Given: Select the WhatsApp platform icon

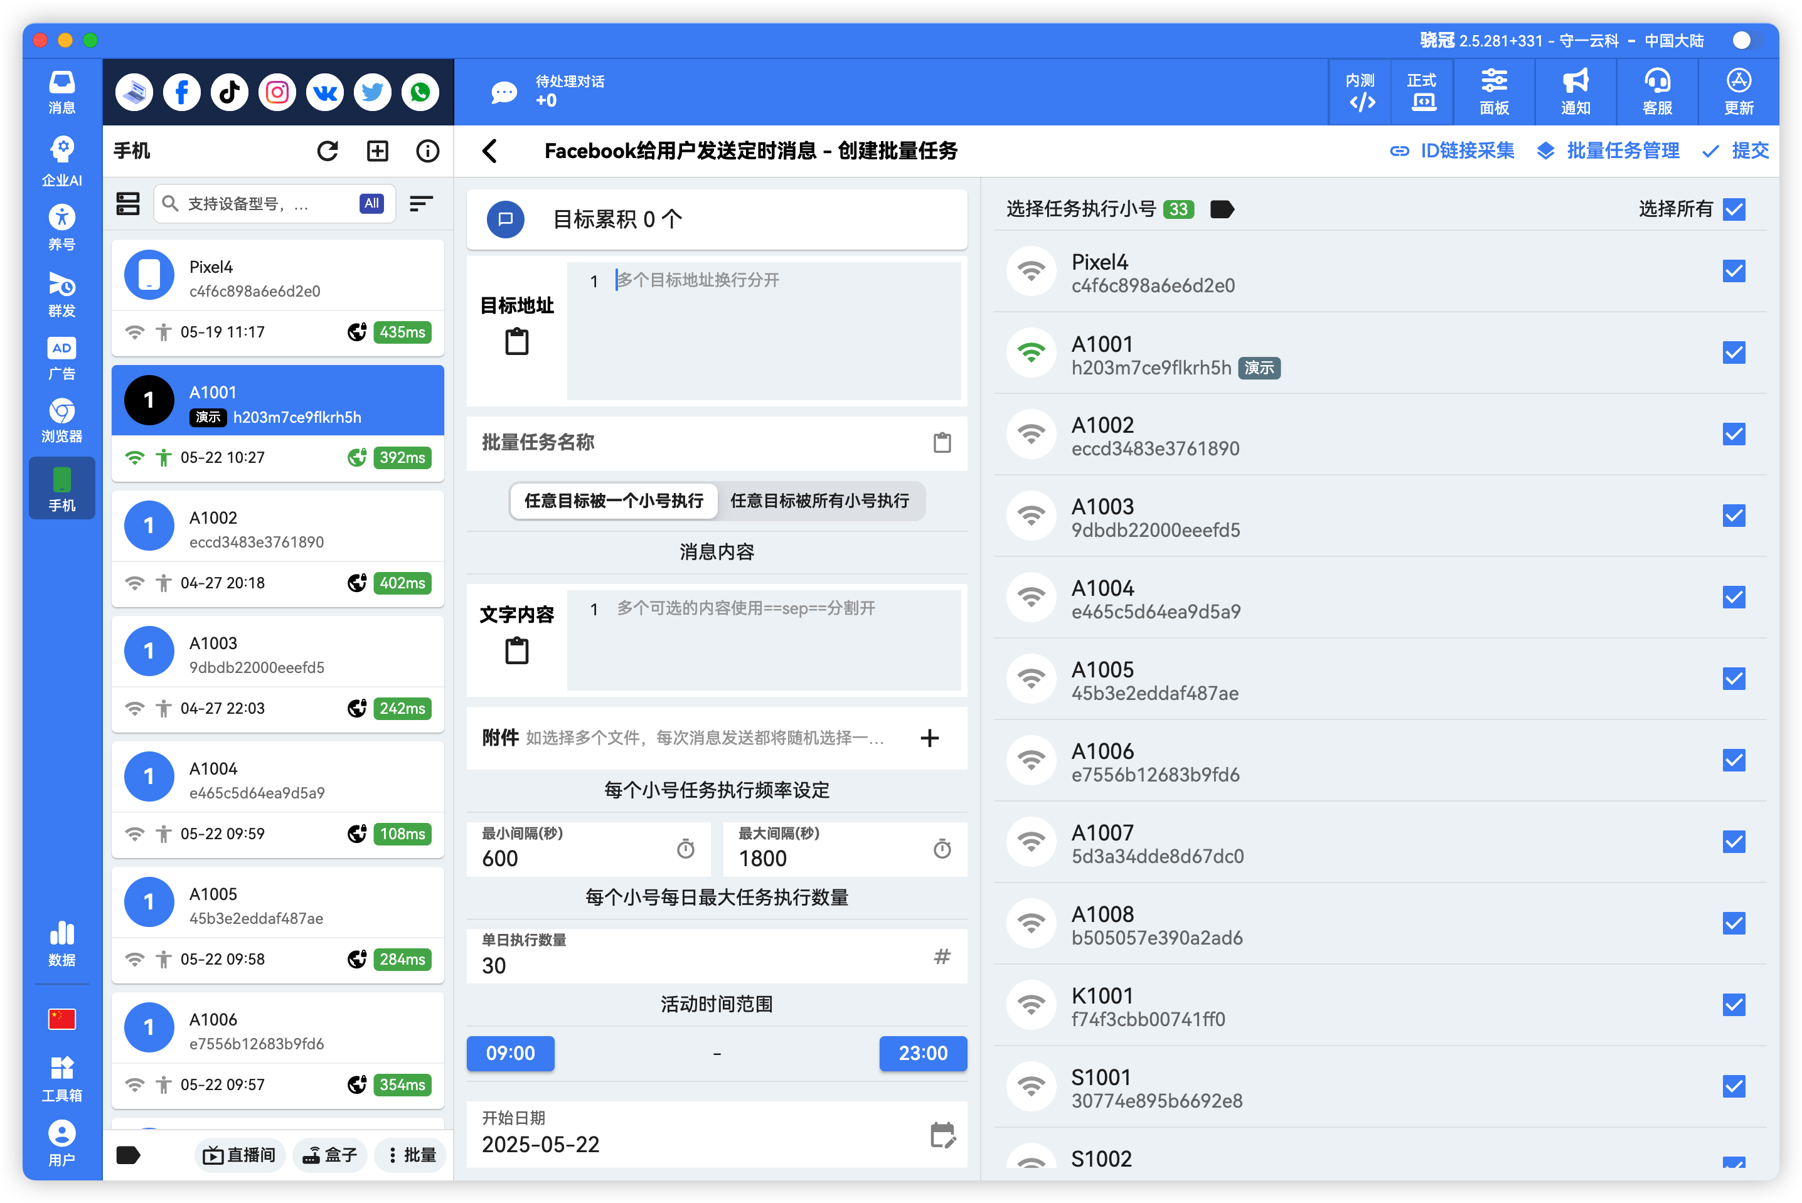Looking at the screenshot, I should [420, 92].
